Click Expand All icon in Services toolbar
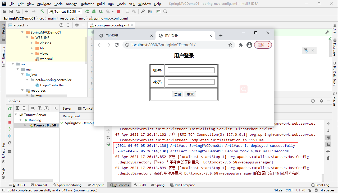The width and height of the screenshot is (338, 193). [x=17, y=108]
